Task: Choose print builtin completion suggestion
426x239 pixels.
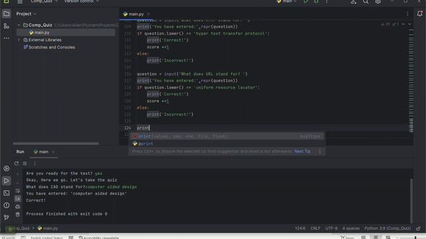Action: coord(227,136)
